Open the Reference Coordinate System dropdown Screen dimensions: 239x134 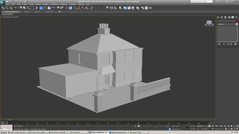click(55, 7)
